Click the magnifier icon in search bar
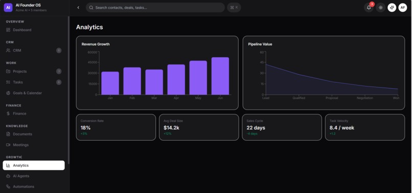The image size is (412, 193). click(91, 8)
